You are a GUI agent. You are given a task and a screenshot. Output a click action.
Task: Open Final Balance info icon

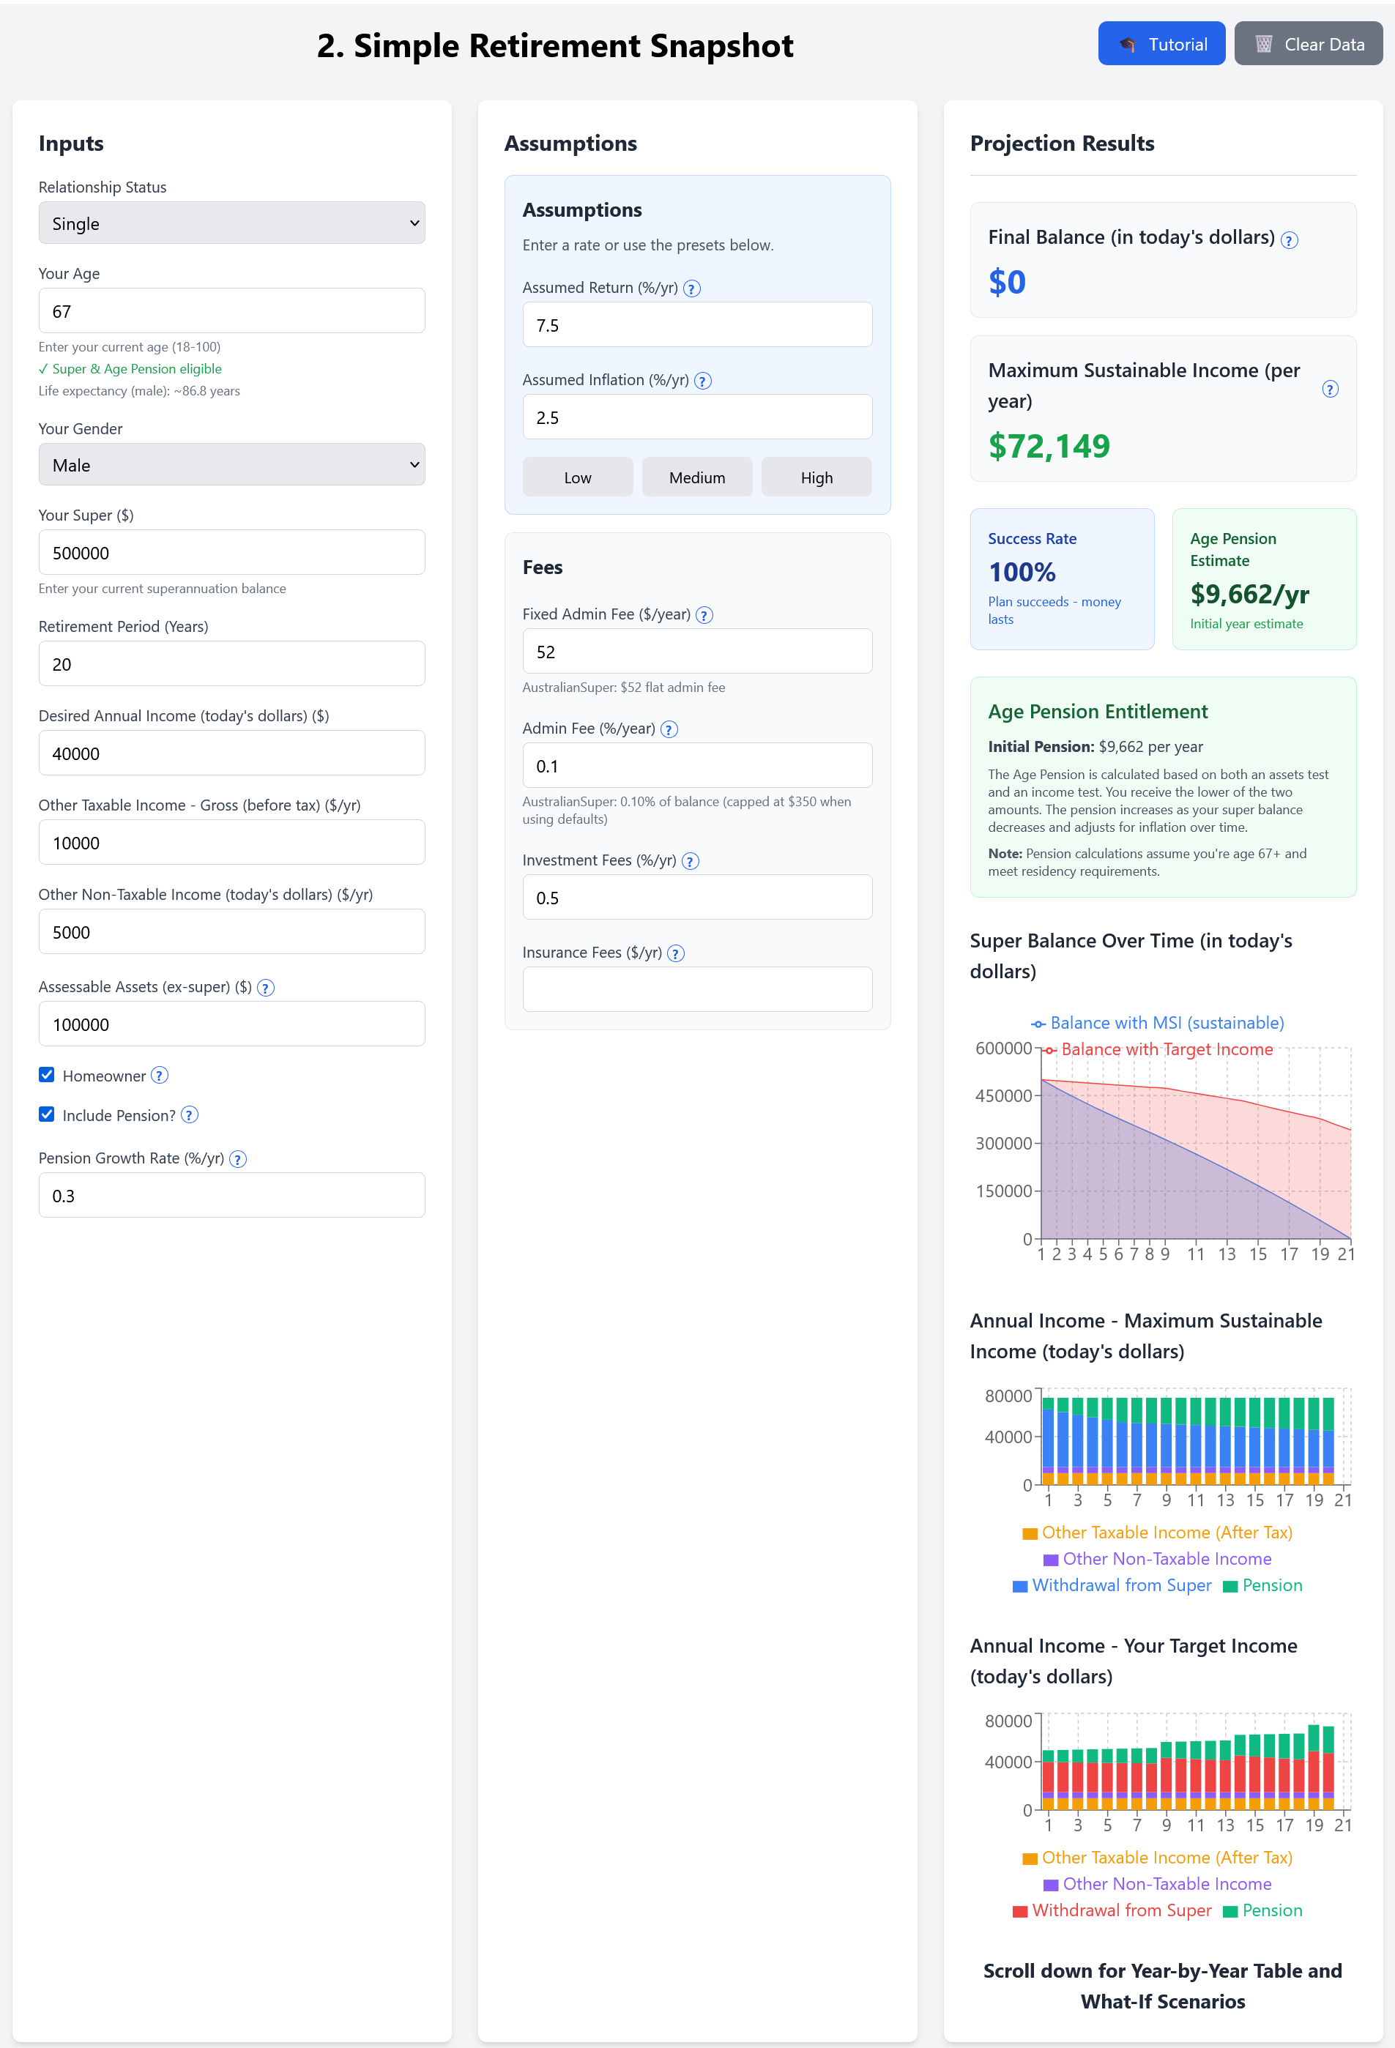(x=1288, y=239)
